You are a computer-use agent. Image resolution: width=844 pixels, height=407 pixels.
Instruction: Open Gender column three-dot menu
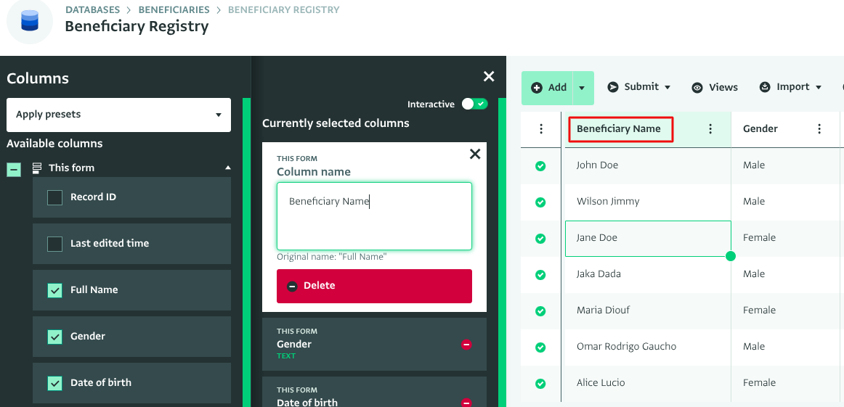[x=819, y=129]
